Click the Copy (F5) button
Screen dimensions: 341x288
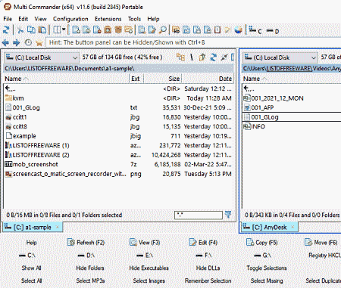click(x=261, y=243)
